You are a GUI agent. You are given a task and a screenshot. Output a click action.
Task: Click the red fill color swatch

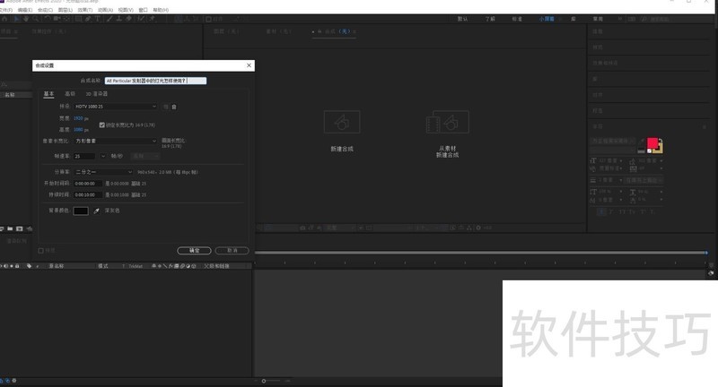[x=652, y=143]
